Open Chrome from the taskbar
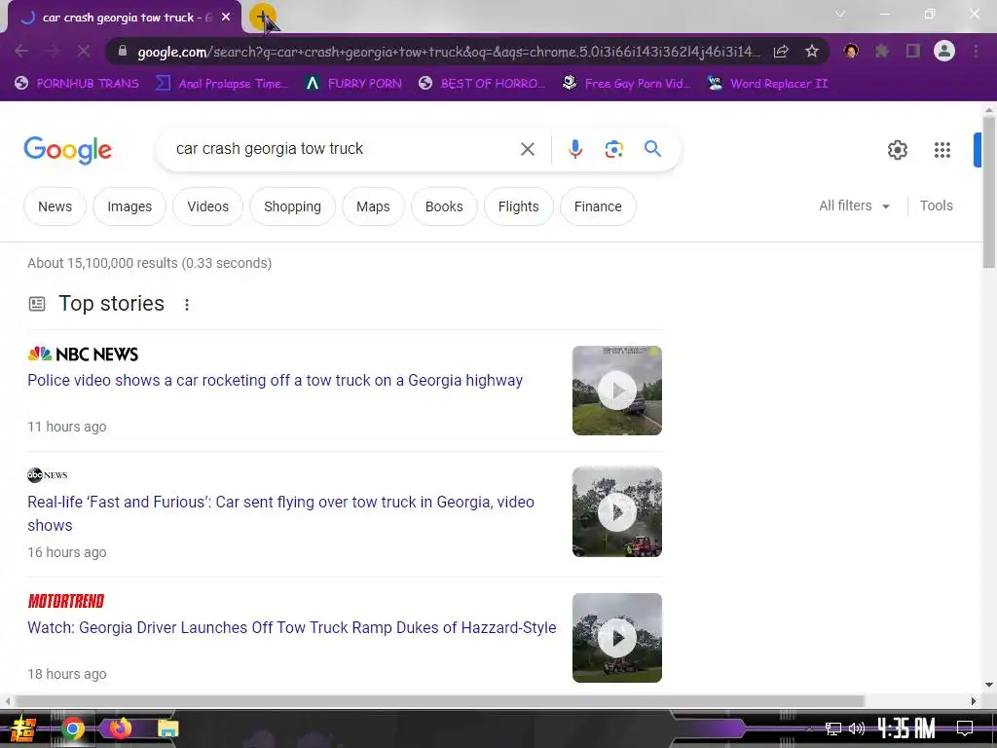Image resolution: width=997 pixels, height=748 pixels. coord(72,729)
